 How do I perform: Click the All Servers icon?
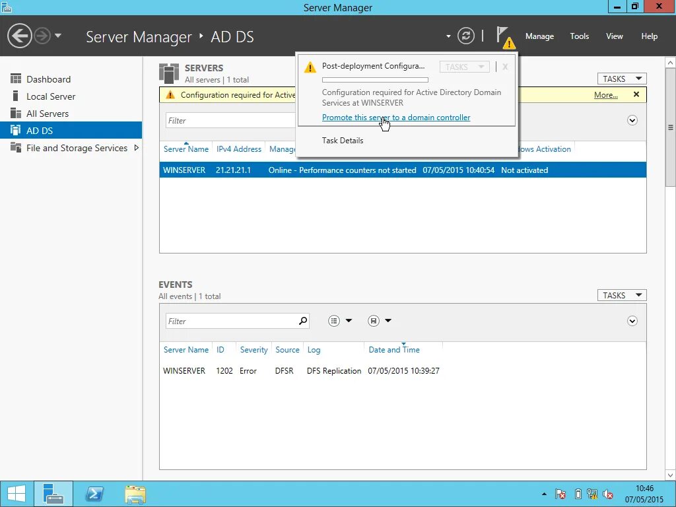16,113
